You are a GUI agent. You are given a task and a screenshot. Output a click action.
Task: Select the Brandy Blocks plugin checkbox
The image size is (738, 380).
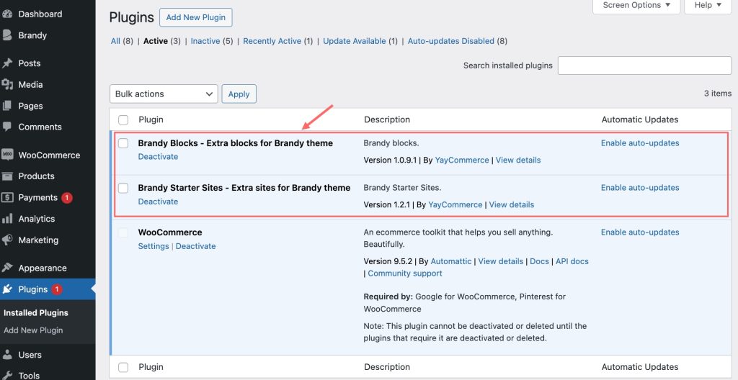tap(123, 143)
